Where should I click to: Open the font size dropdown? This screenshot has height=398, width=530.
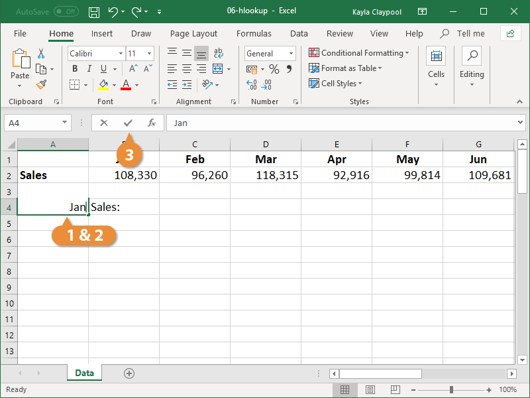[148, 53]
